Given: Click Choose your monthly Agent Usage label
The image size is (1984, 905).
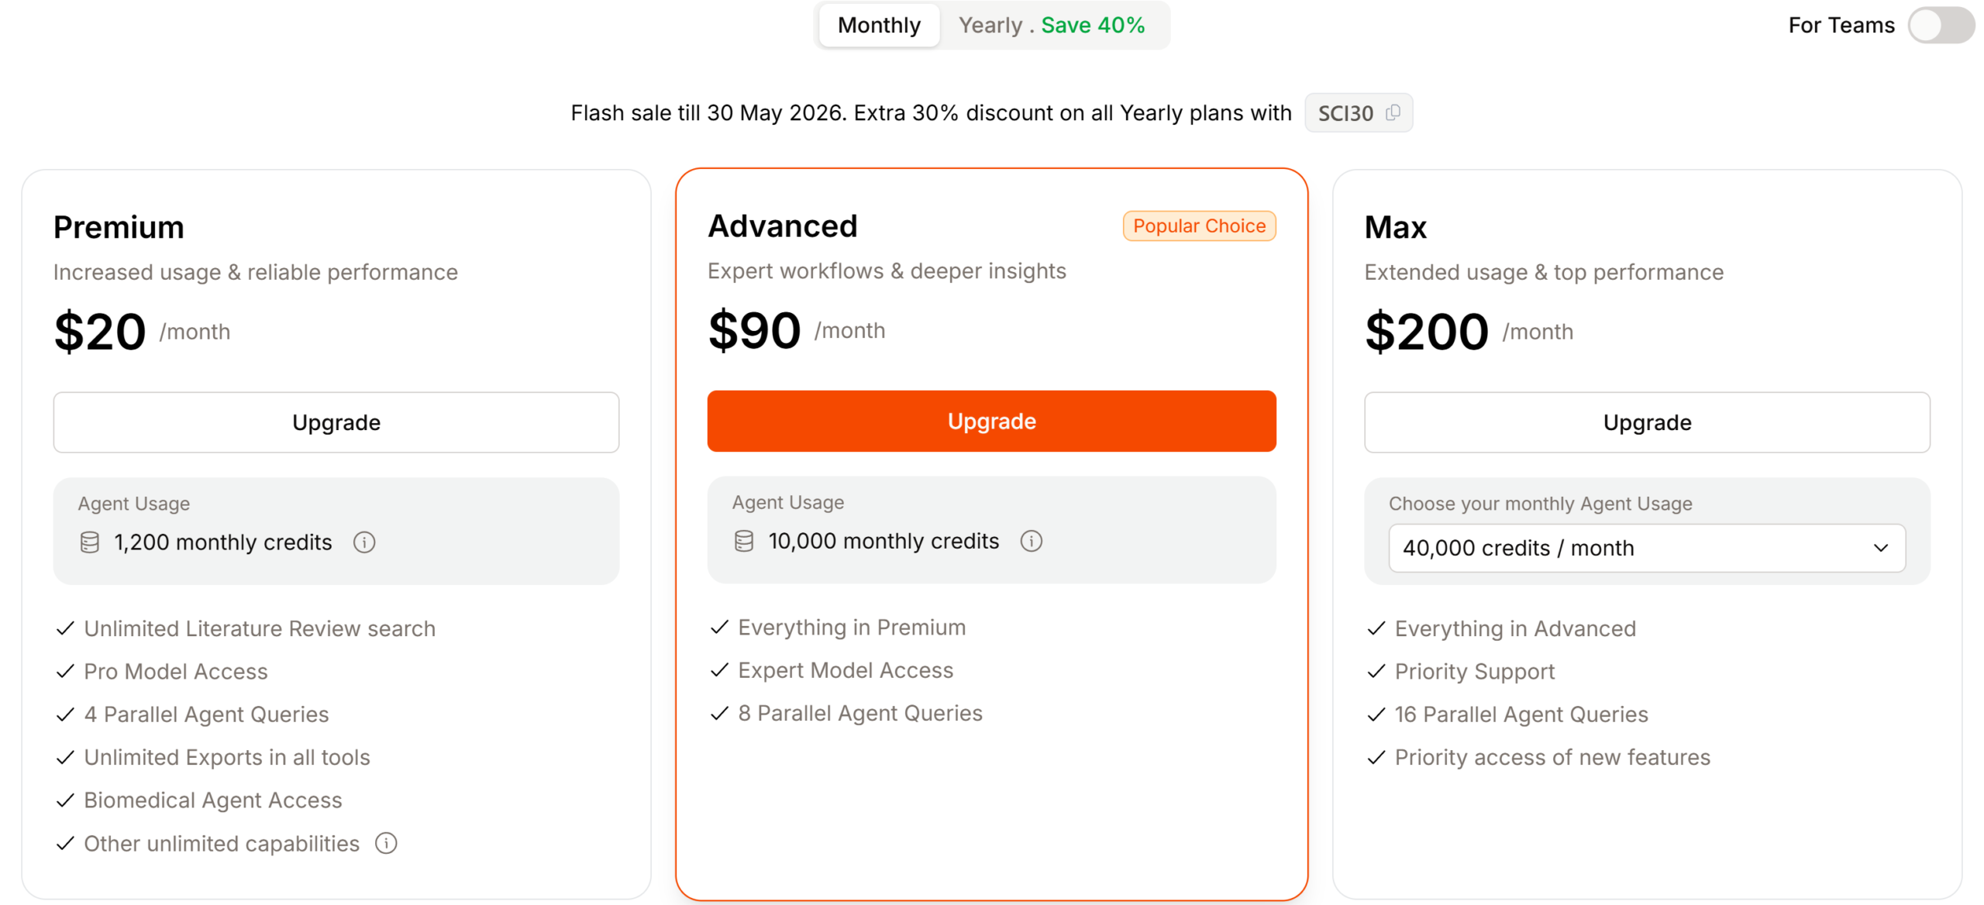Looking at the screenshot, I should coord(1540,504).
